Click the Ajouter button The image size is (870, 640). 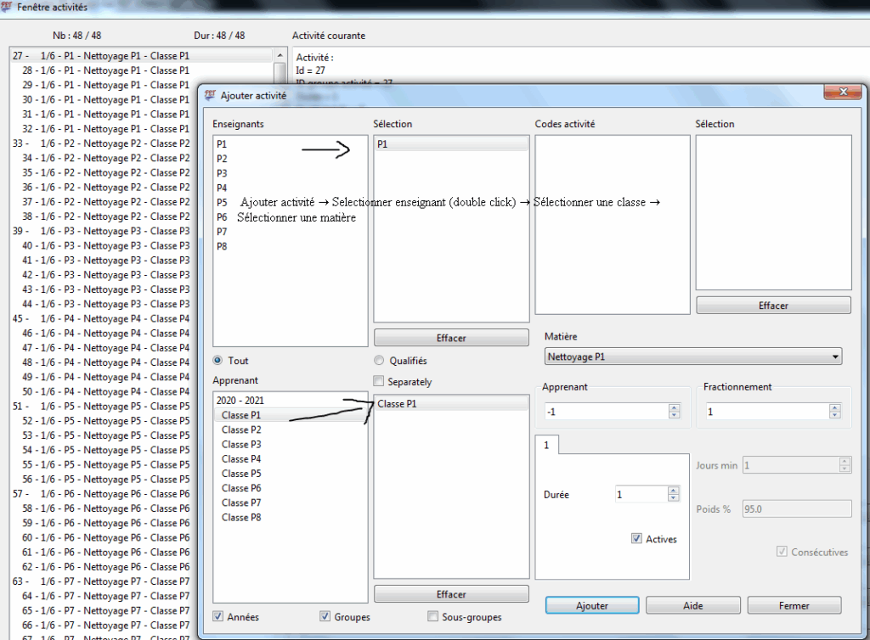coord(591,606)
